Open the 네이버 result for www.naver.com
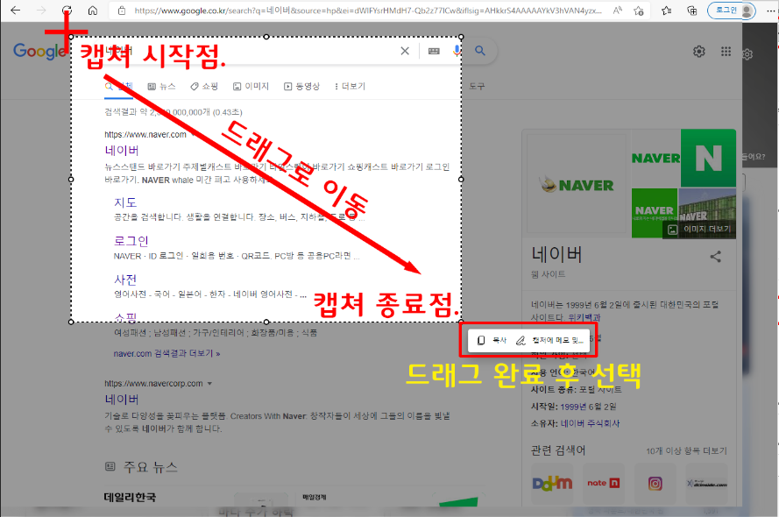The width and height of the screenshot is (779, 517). click(x=122, y=151)
